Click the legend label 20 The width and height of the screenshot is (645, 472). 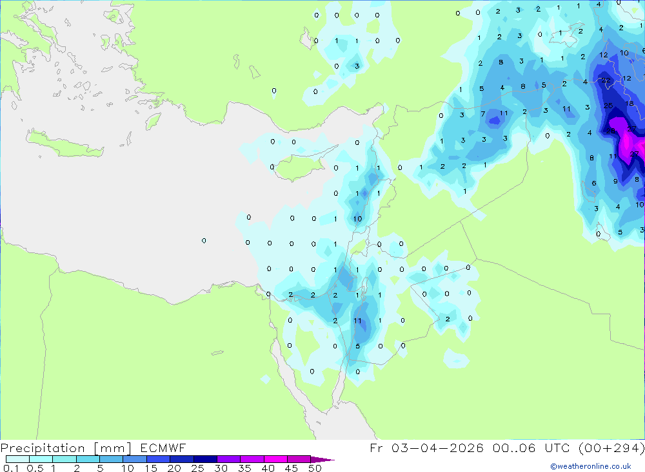(x=174, y=468)
